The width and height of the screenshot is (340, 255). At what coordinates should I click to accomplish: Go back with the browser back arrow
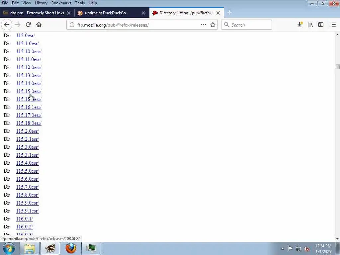pyautogui.click(x=7, y=25)
